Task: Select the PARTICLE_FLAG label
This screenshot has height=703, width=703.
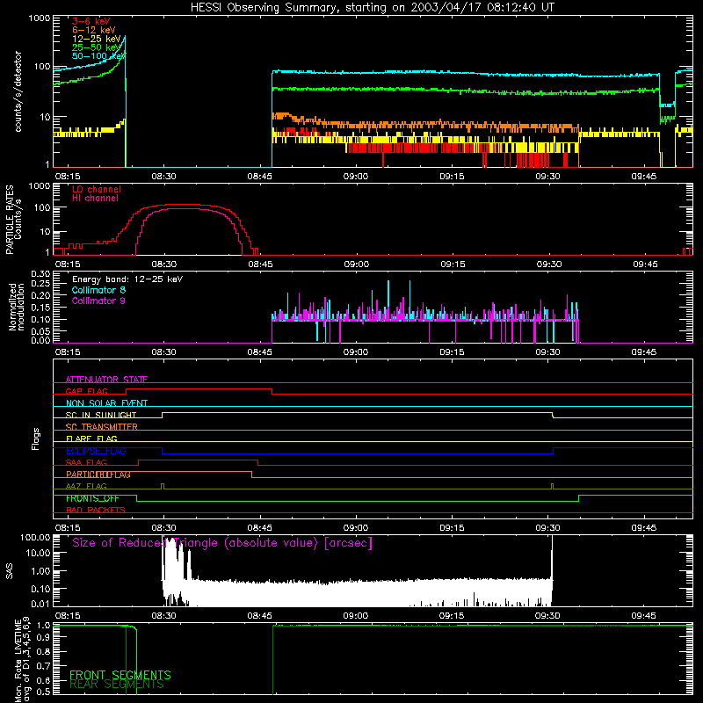Action: 98,475
